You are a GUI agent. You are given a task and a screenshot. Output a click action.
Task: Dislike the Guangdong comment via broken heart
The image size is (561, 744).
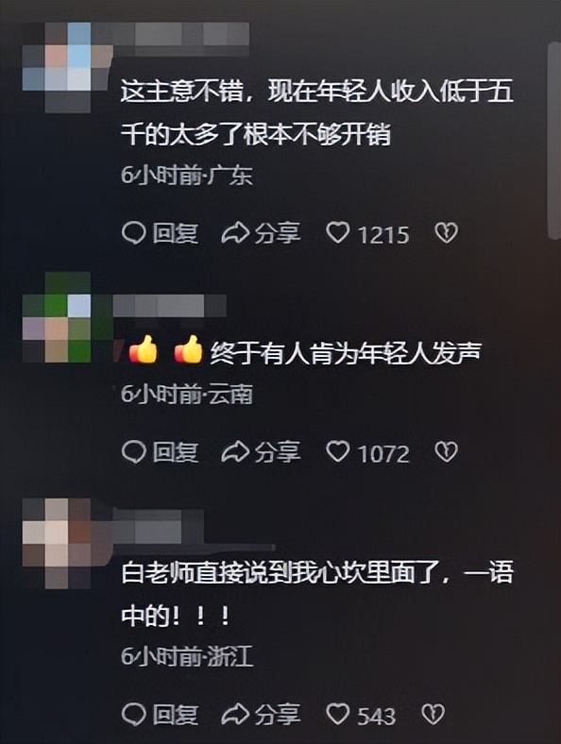[446, 233]
